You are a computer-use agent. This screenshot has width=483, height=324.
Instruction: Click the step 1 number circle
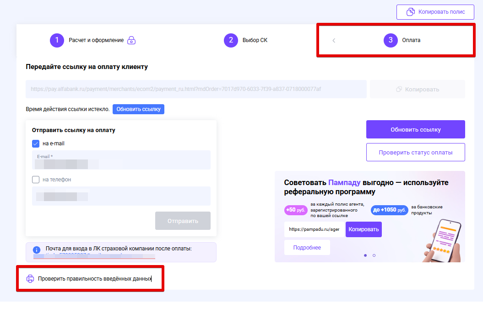57,40
